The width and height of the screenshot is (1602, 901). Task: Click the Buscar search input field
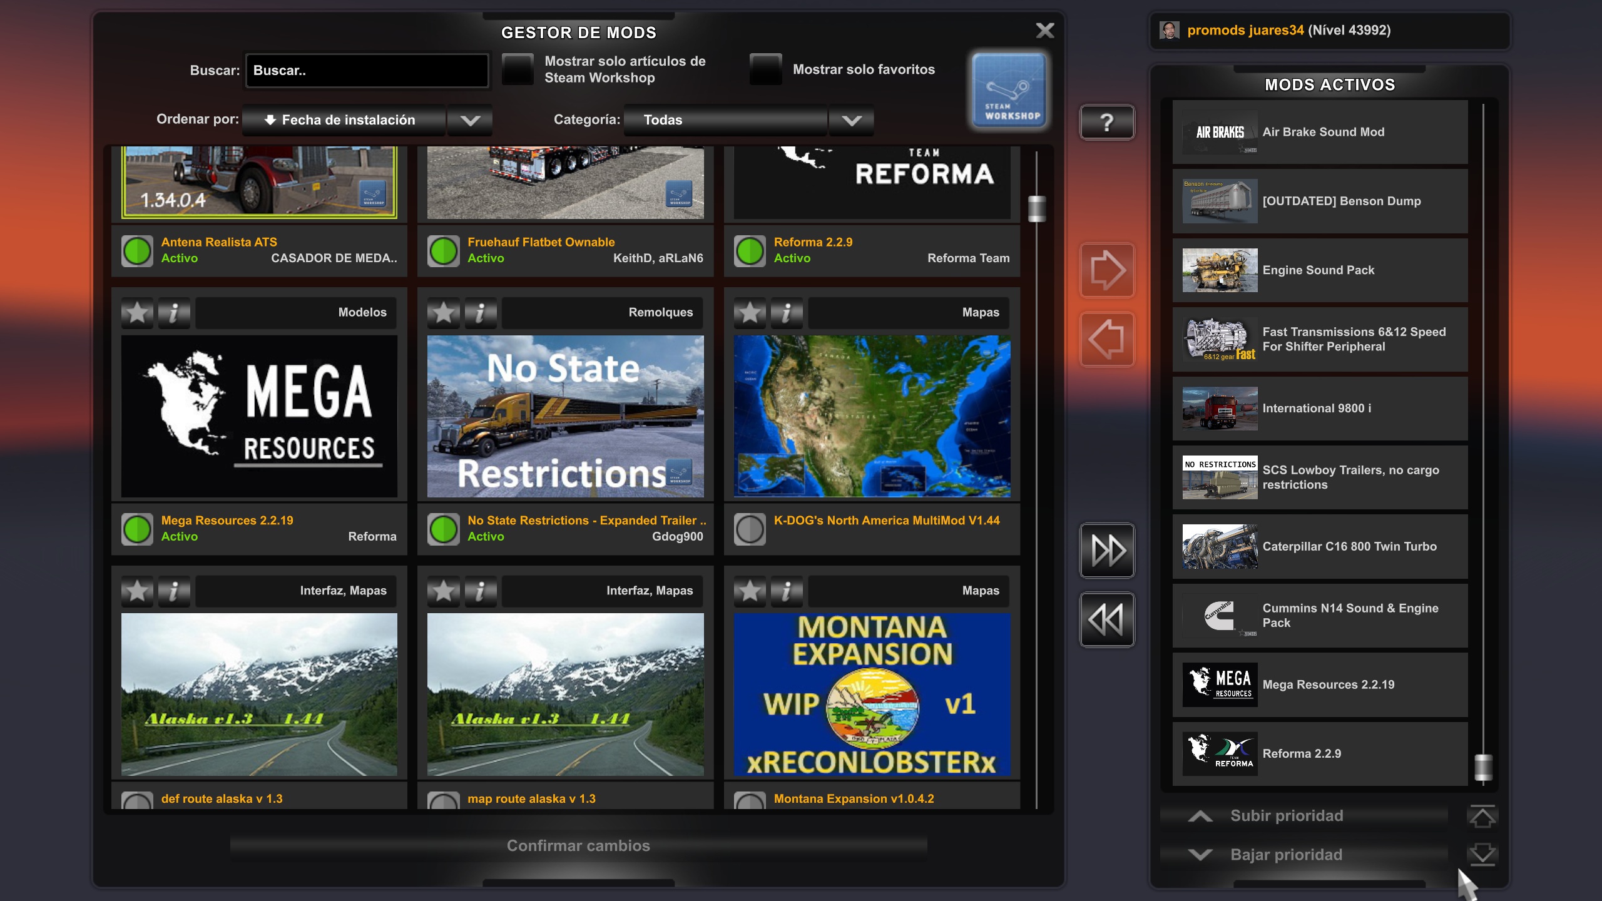367,70
